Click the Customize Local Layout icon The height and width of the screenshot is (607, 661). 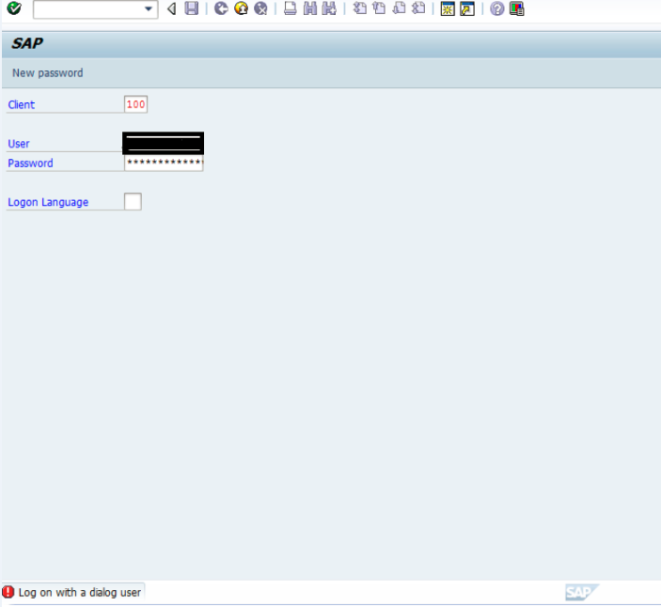point(517,8)
